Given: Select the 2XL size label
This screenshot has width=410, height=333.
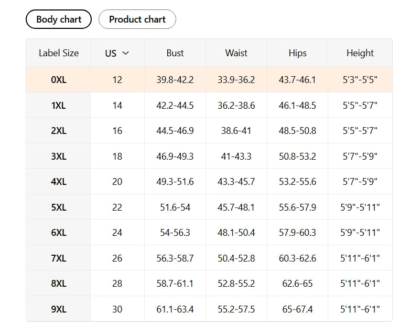Looking at the screenshot, I should pyautogui.click(x=59, y=131).
